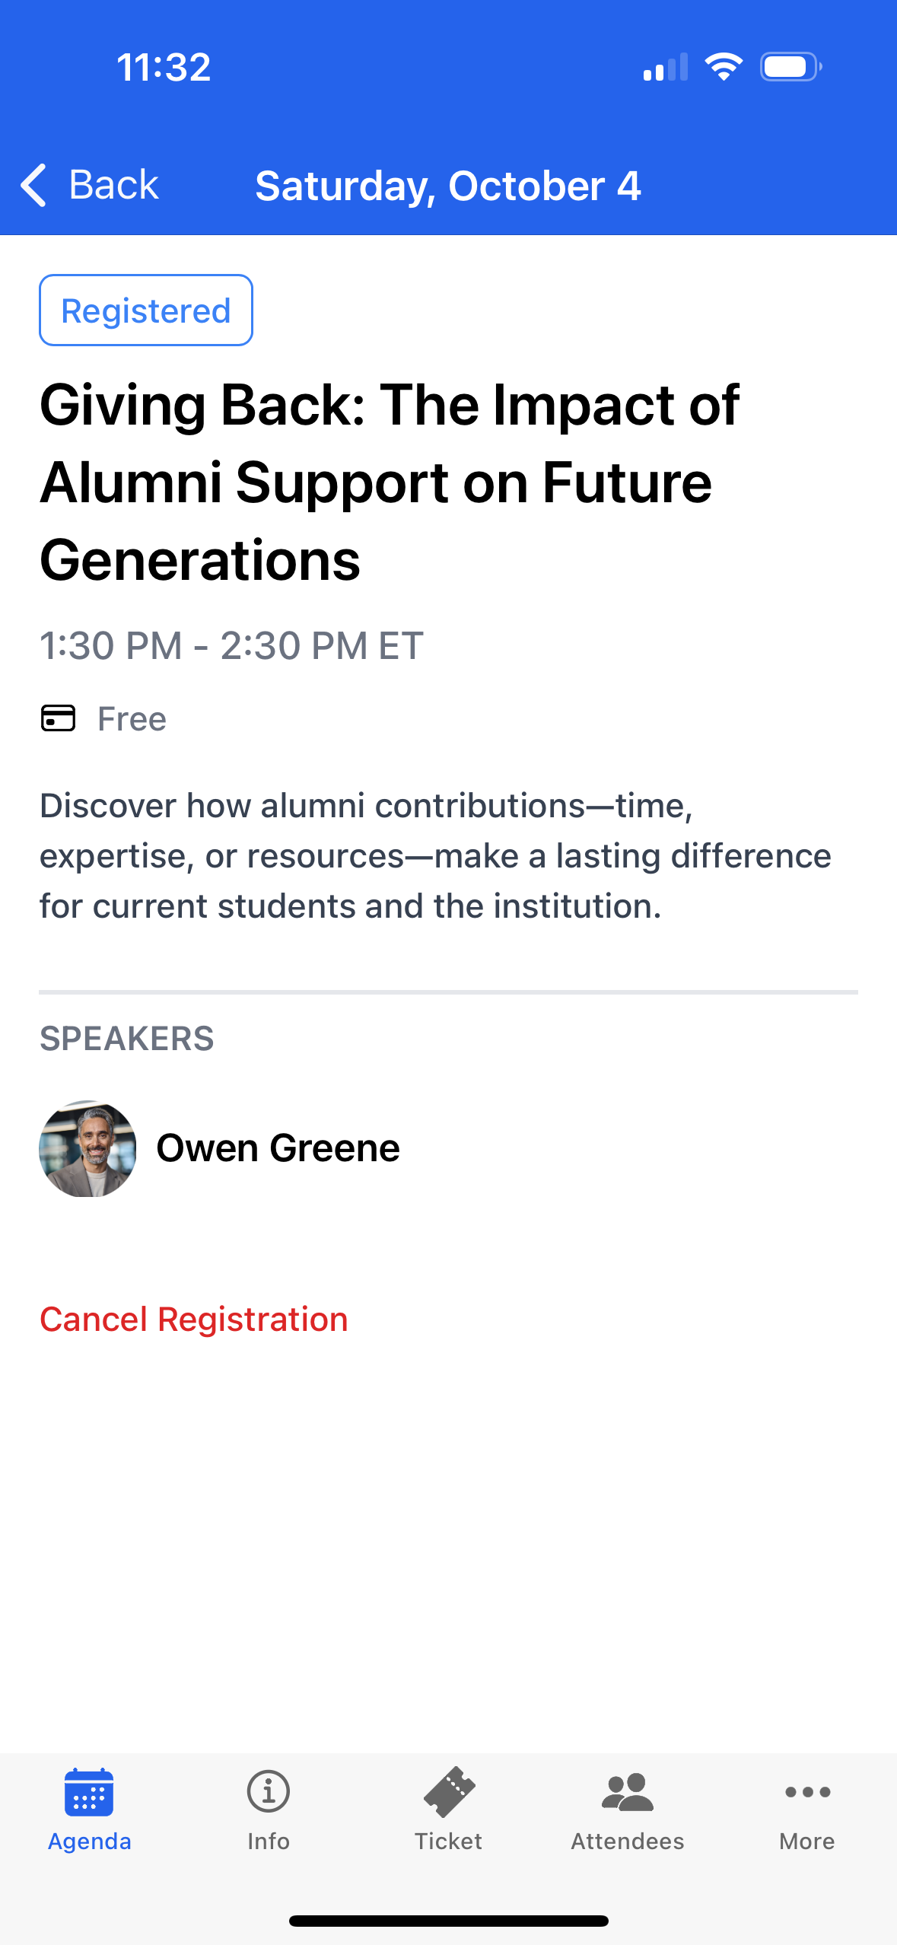Select the Agenda tab label
The width and height of the screenshot is (897, 1945).
pos(90,1842)
